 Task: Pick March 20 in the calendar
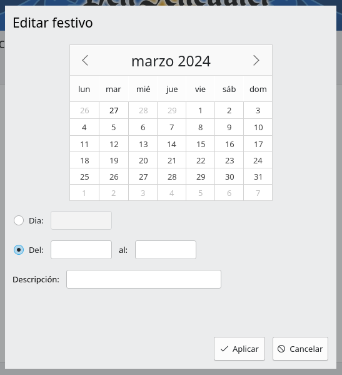[143, 160]
